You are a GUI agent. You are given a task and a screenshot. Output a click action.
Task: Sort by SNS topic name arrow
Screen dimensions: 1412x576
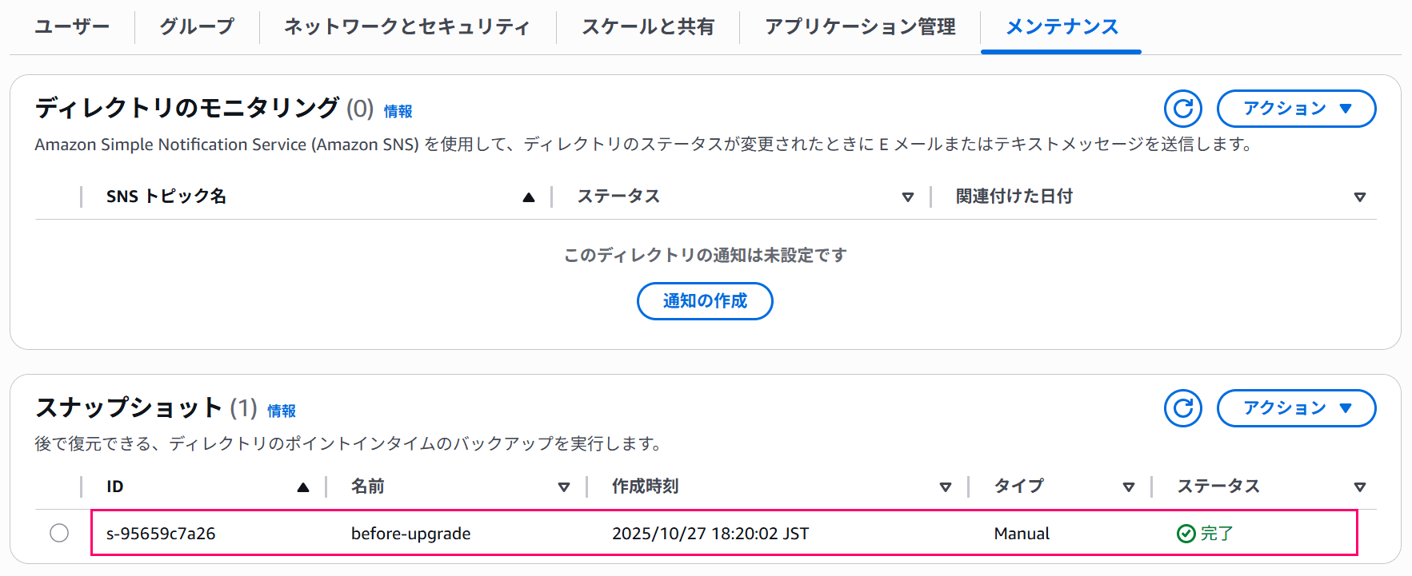click(x=528, y=197)
